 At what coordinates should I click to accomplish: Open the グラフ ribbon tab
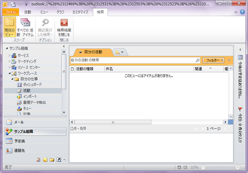pyautogui.click(x=60, y=12)
